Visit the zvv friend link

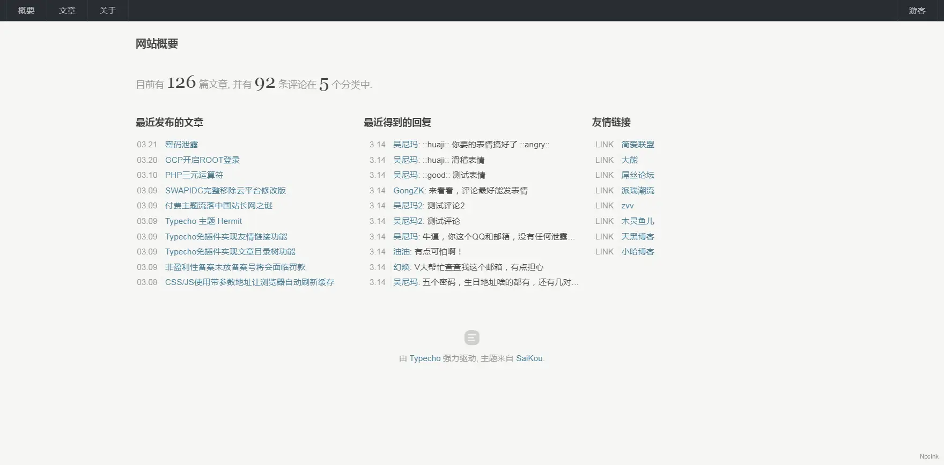pyautogui.click(x=627, y=206)
